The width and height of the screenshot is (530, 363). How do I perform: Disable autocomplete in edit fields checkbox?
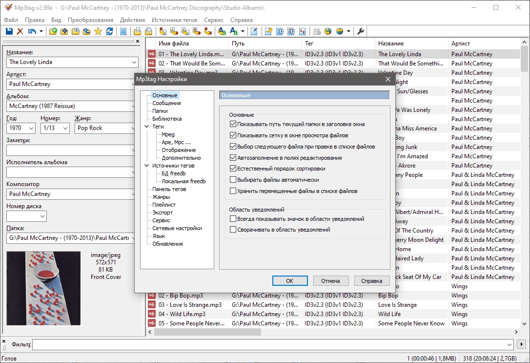coord(233,158)
